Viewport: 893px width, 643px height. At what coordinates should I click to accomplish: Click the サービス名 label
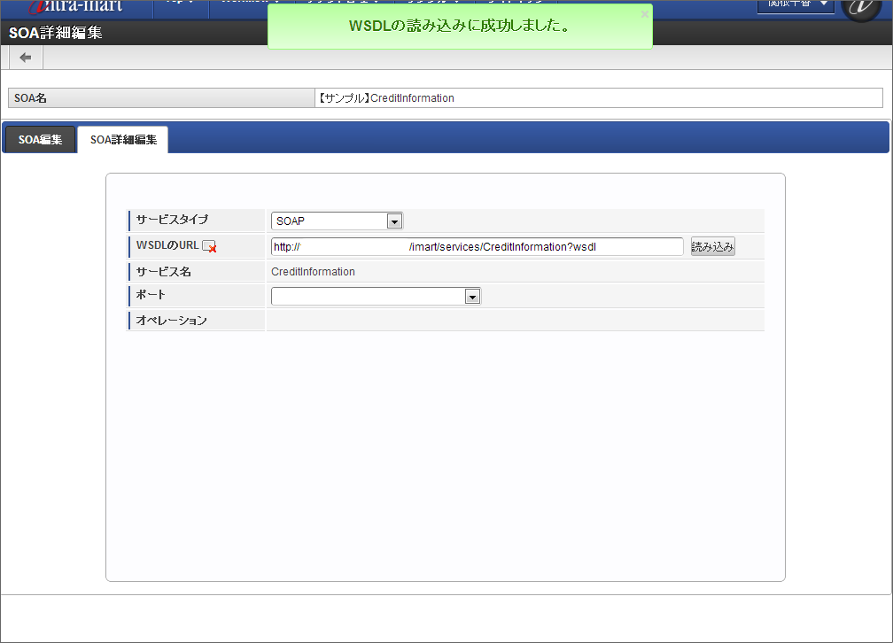[163, 272]
